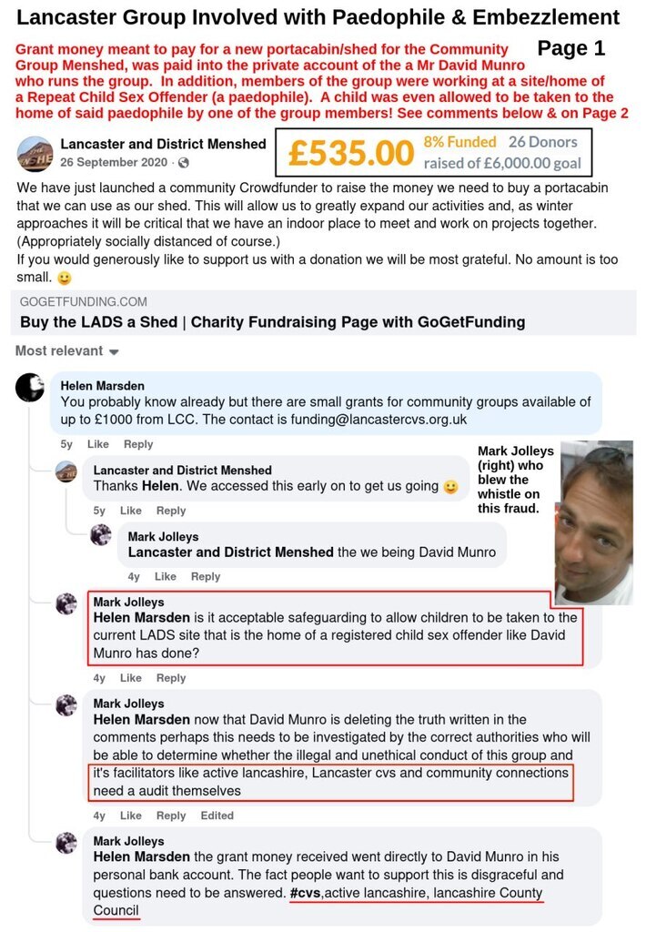The width and height of the screenshot is (646, 932).
Task: Click Mark Jolleys avatar beside 'deleting the truth' comment
Action: tap(66, 705)
